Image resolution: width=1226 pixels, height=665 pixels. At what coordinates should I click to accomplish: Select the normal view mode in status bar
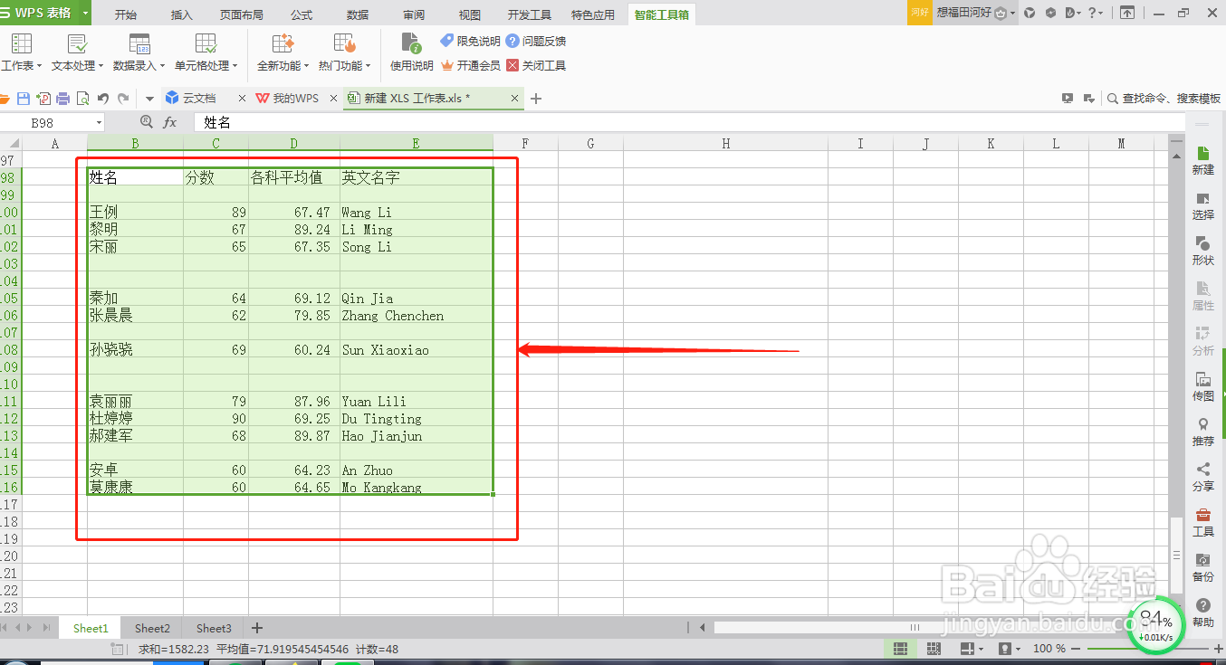click(900, 649)
